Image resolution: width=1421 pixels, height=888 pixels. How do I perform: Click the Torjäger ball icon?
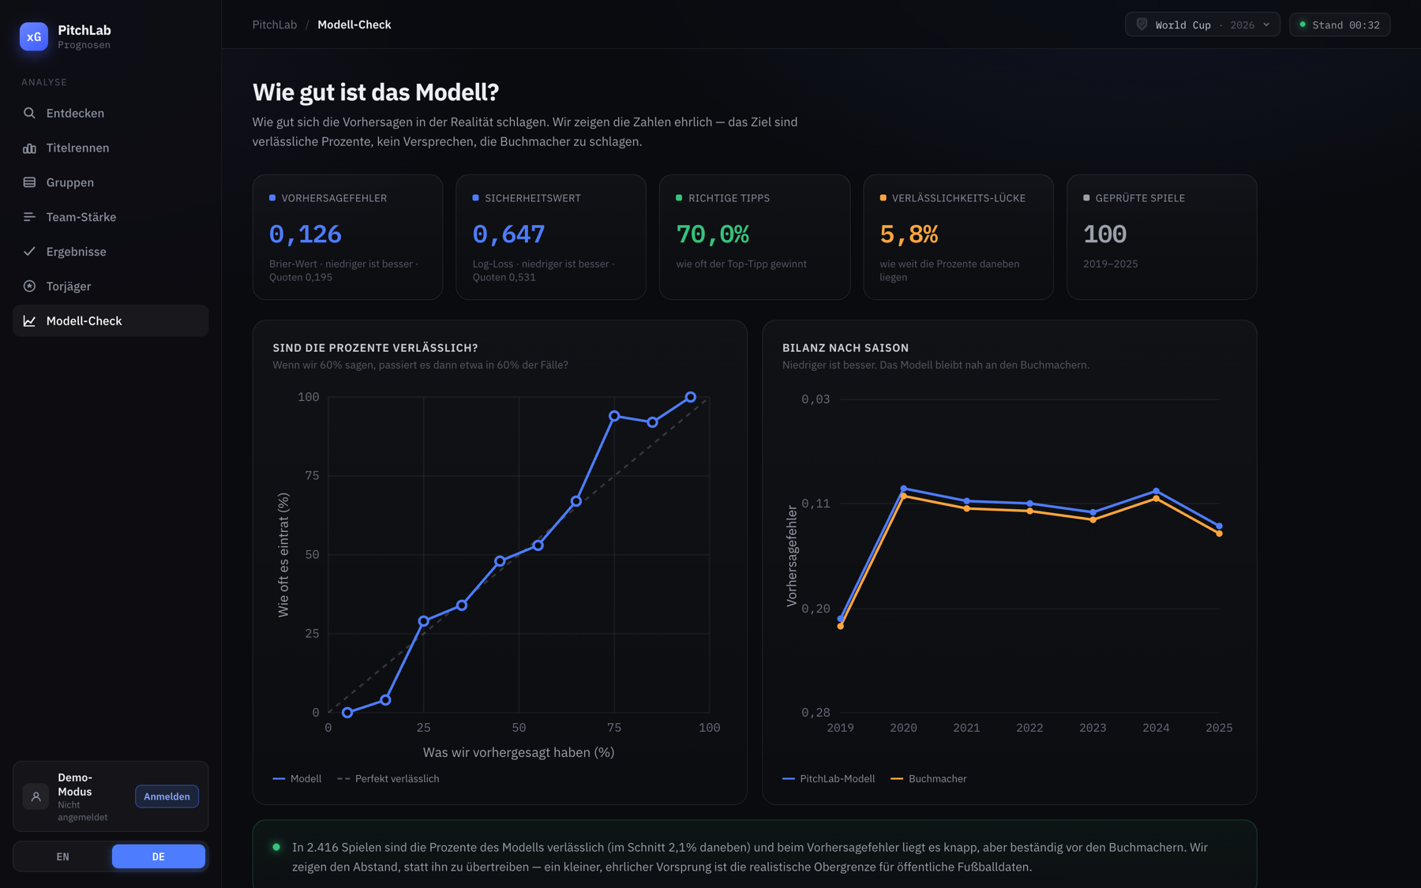point(29,287)
